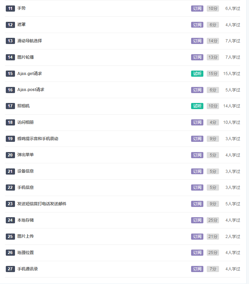Screen dimensions: 249x284
Task: Subscribe to lesson 手势 via 订阅
Action: [x=197, y=9]
